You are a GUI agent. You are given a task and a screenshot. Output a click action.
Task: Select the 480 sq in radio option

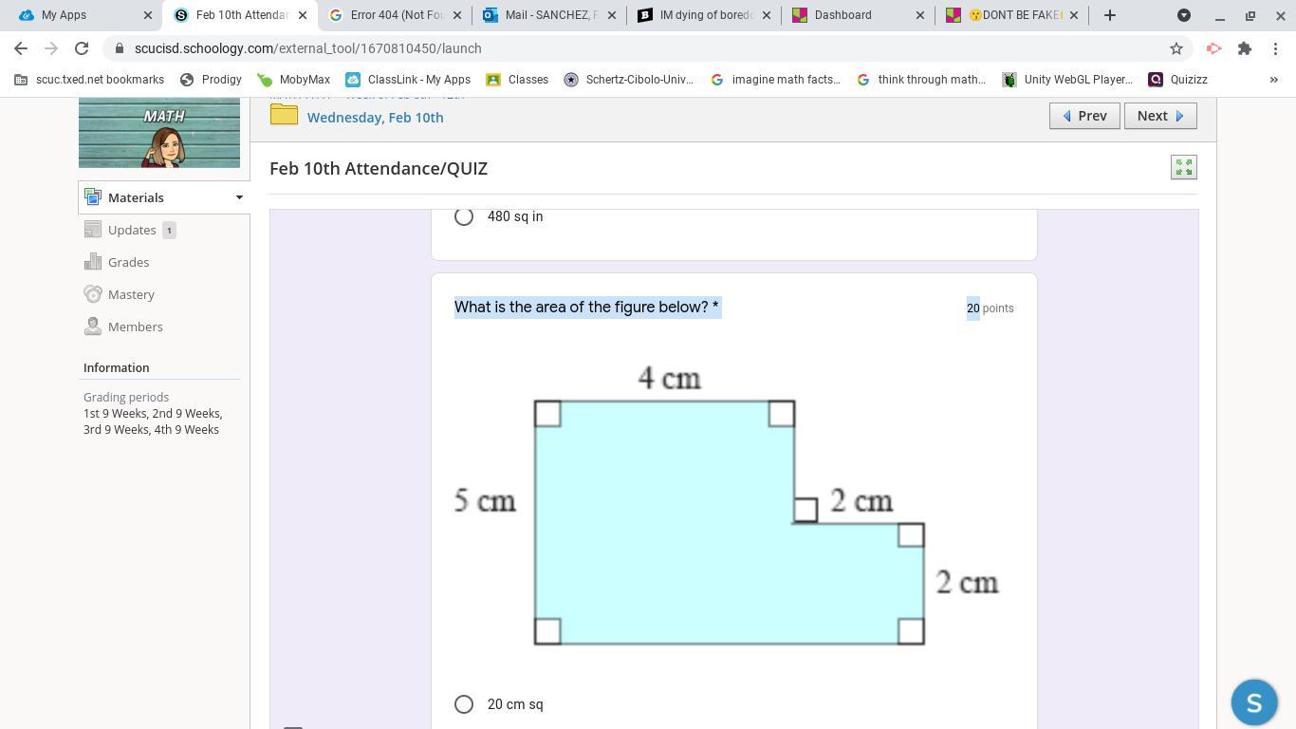click(464, 216)
